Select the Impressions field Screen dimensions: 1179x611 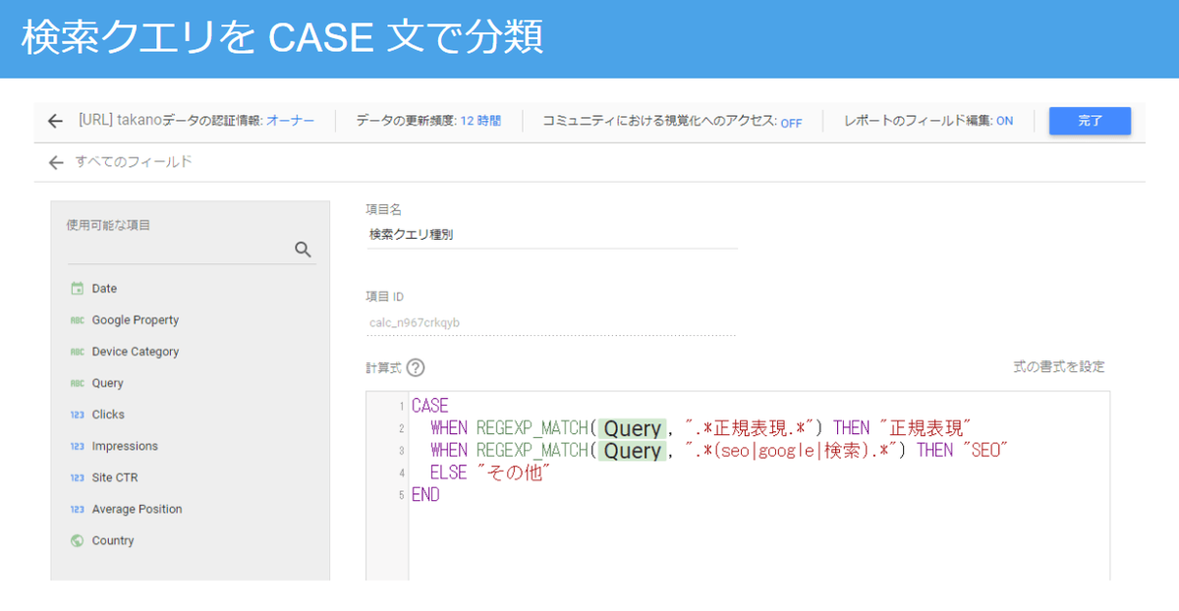(125, 446)
